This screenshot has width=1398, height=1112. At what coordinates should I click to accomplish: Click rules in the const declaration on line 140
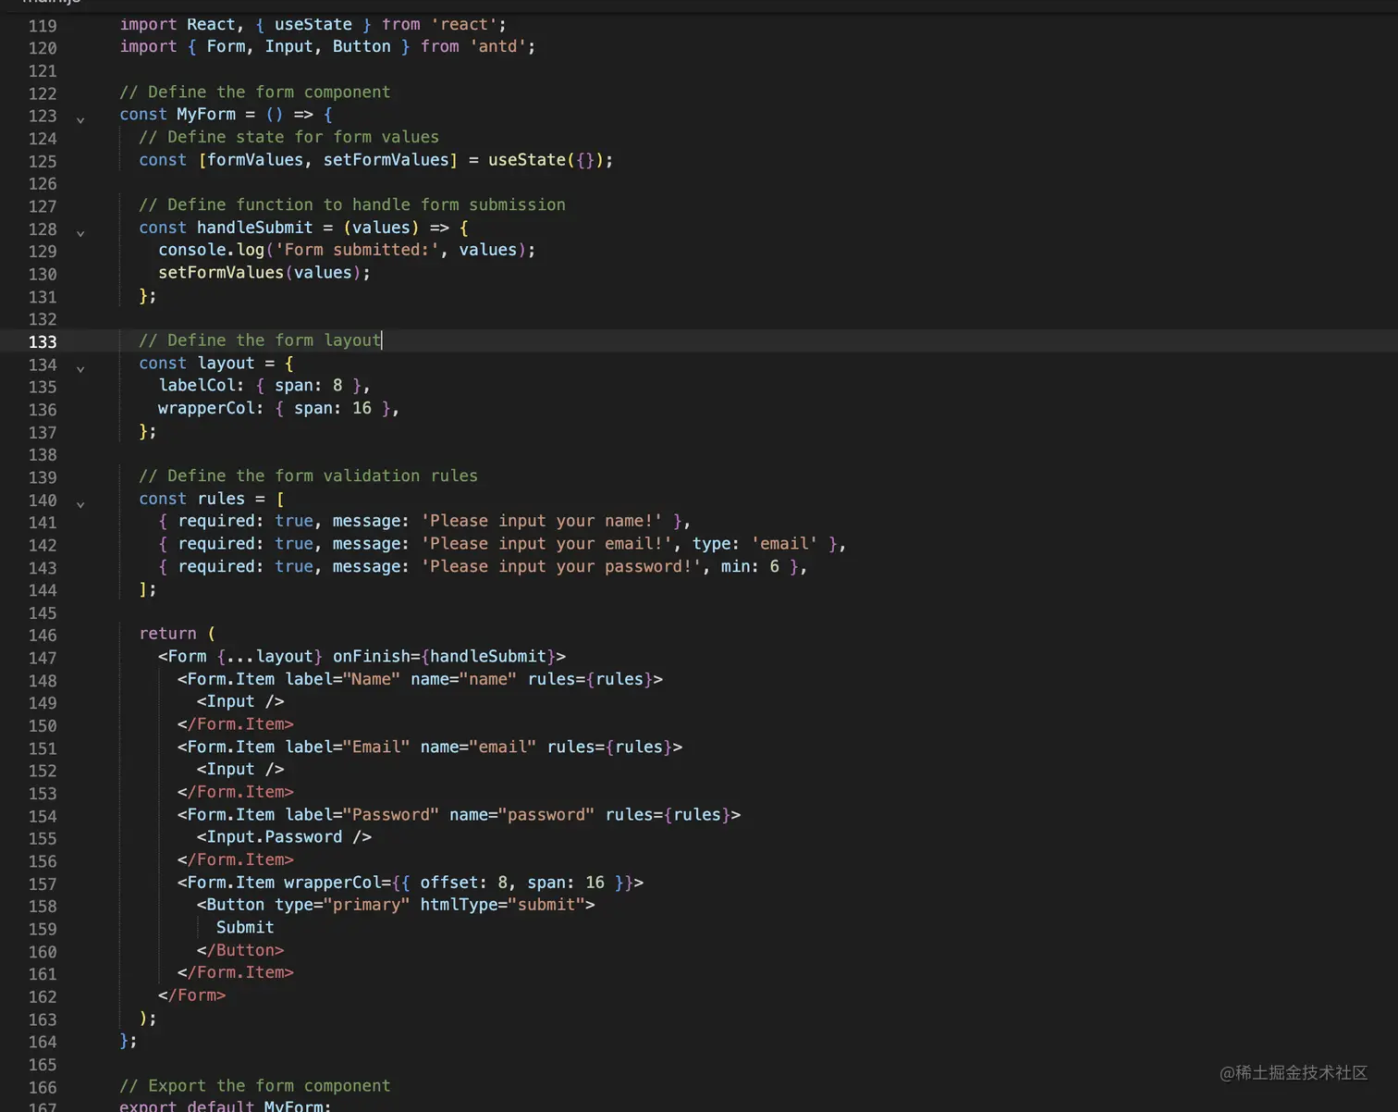pyautogui.click(x=221, y=499)
